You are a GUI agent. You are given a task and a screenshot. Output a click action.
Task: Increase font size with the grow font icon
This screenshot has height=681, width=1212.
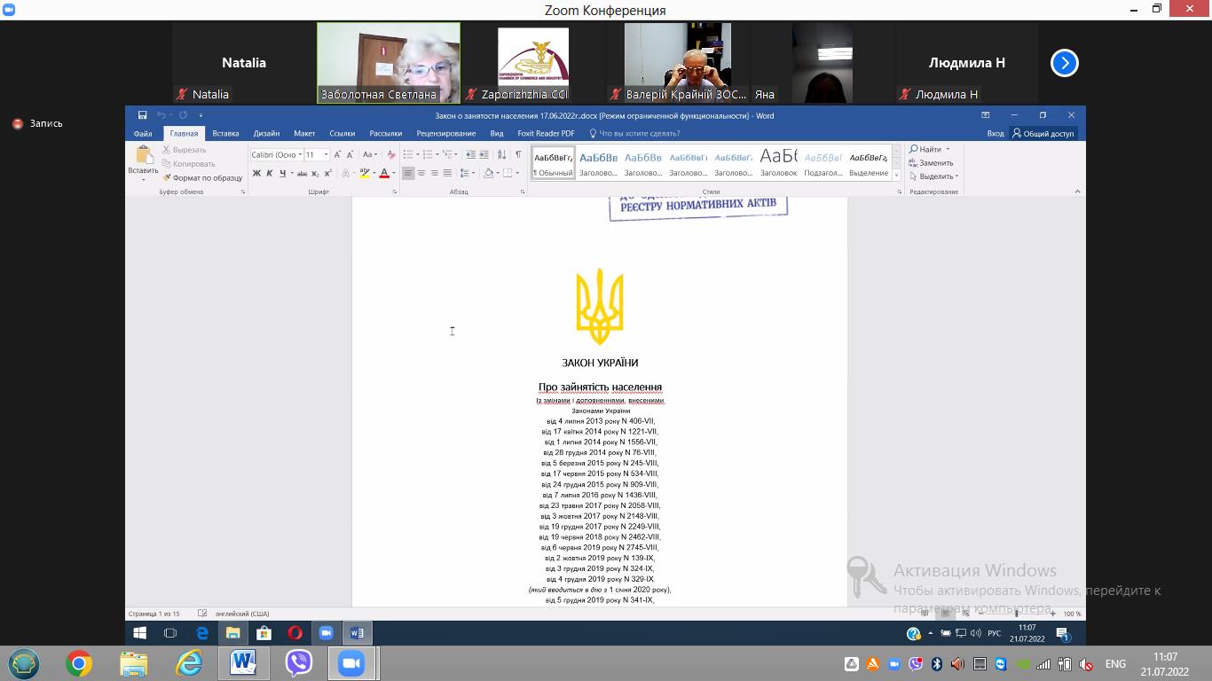point(337,154)
